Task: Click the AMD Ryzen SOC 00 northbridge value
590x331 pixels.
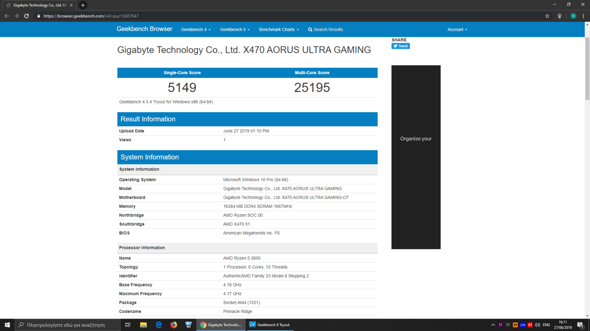Action: point(243,215)
